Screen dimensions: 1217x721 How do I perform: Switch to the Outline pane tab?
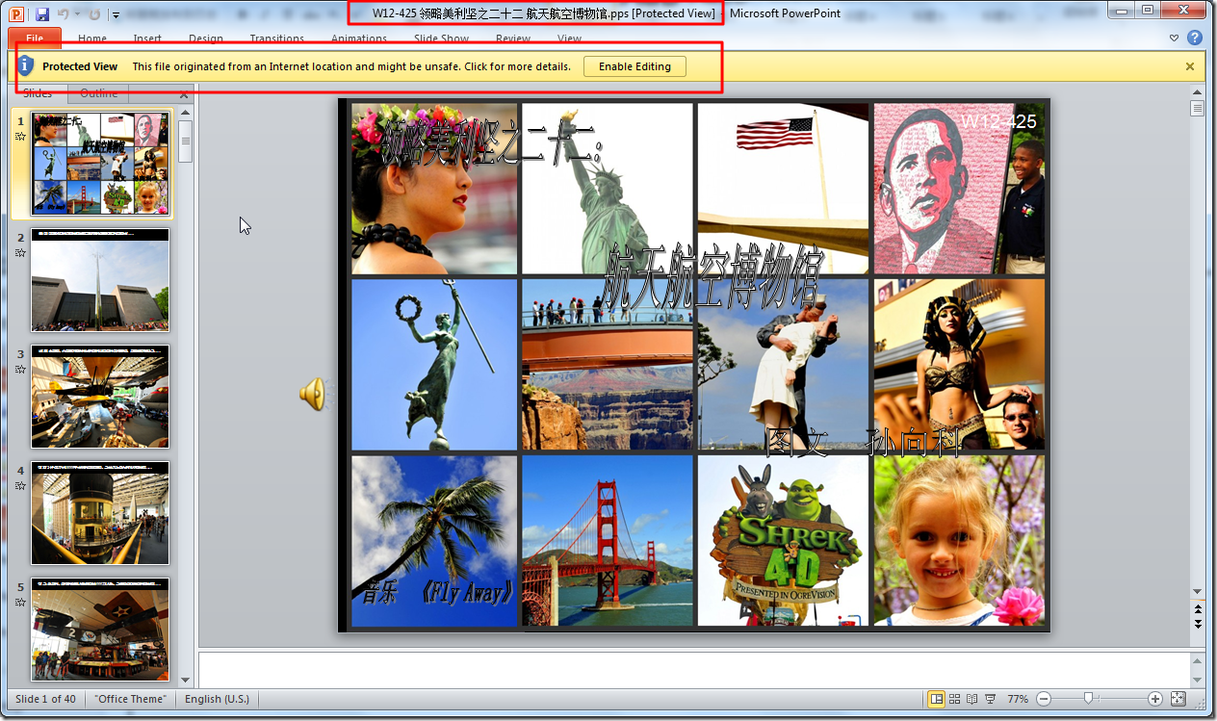(98, 93)
